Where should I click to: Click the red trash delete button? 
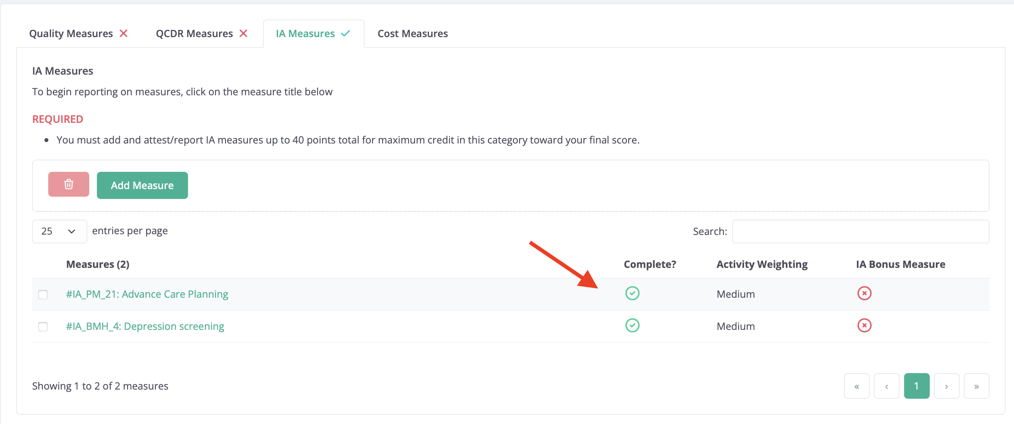[69, 184]
